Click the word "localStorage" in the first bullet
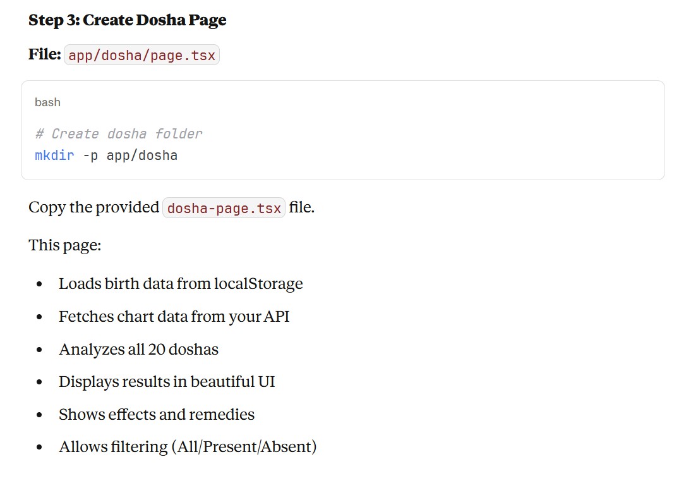Image resolution: width=698 pixels, height=483 pixels. 258,284
